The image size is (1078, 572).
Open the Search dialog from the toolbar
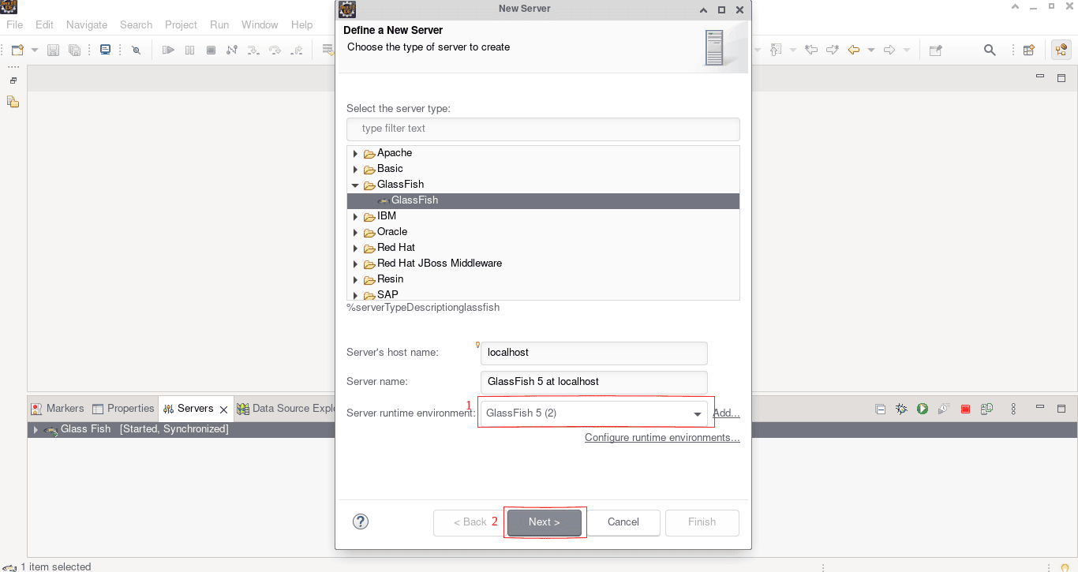(990, 49)
